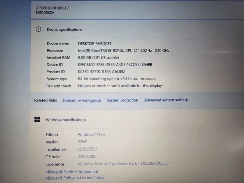Click the Pen and touch label

pos(59,86)
